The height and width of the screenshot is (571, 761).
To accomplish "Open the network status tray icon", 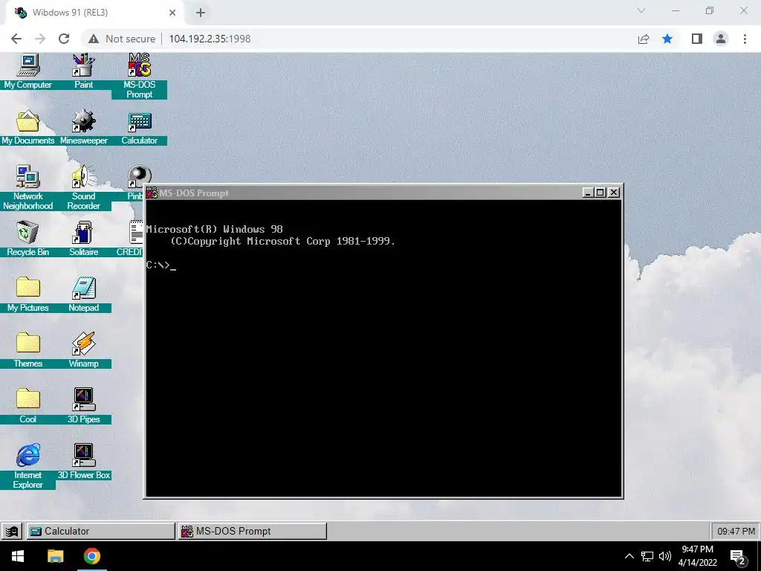I will pos(647,556).
